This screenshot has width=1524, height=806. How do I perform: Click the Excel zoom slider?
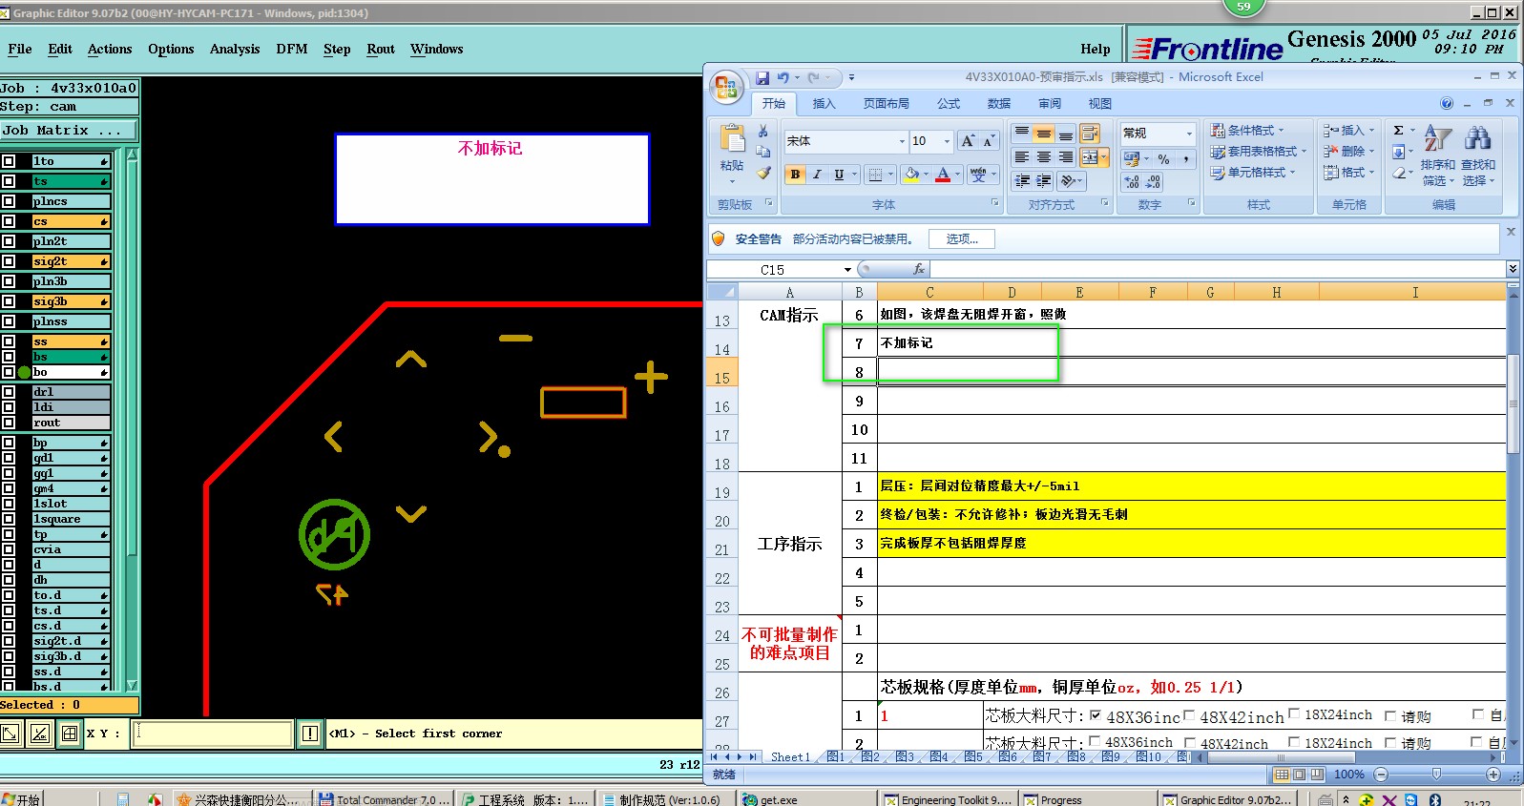pyautogui.click(x=1436, y=775)
